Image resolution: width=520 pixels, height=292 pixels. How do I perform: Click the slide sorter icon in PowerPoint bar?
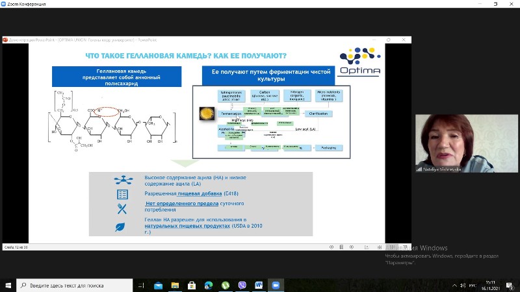click(x=380, y=247)
